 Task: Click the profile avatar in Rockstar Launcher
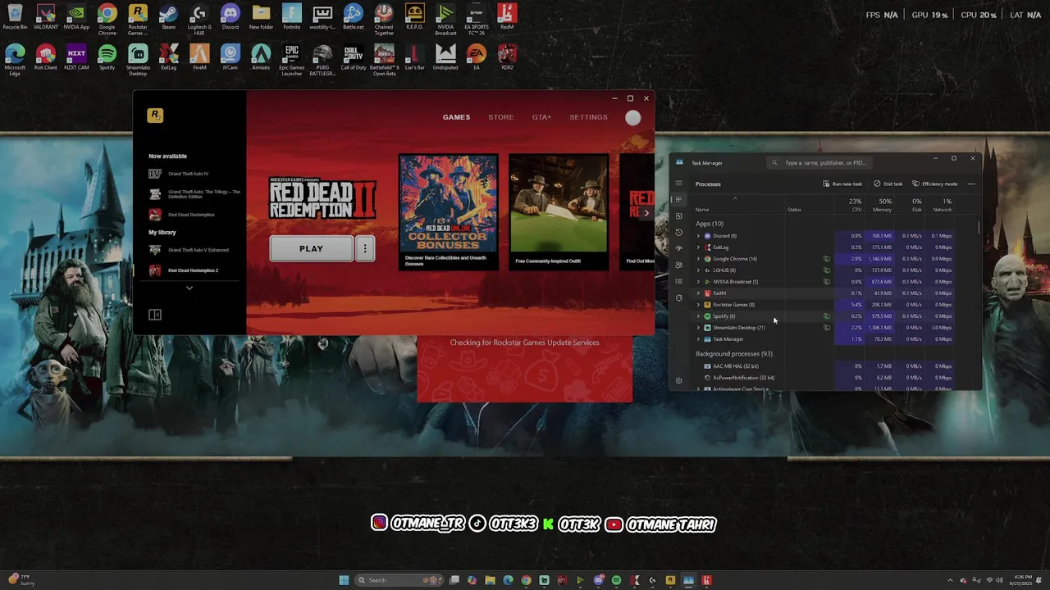tap(632, 118)
